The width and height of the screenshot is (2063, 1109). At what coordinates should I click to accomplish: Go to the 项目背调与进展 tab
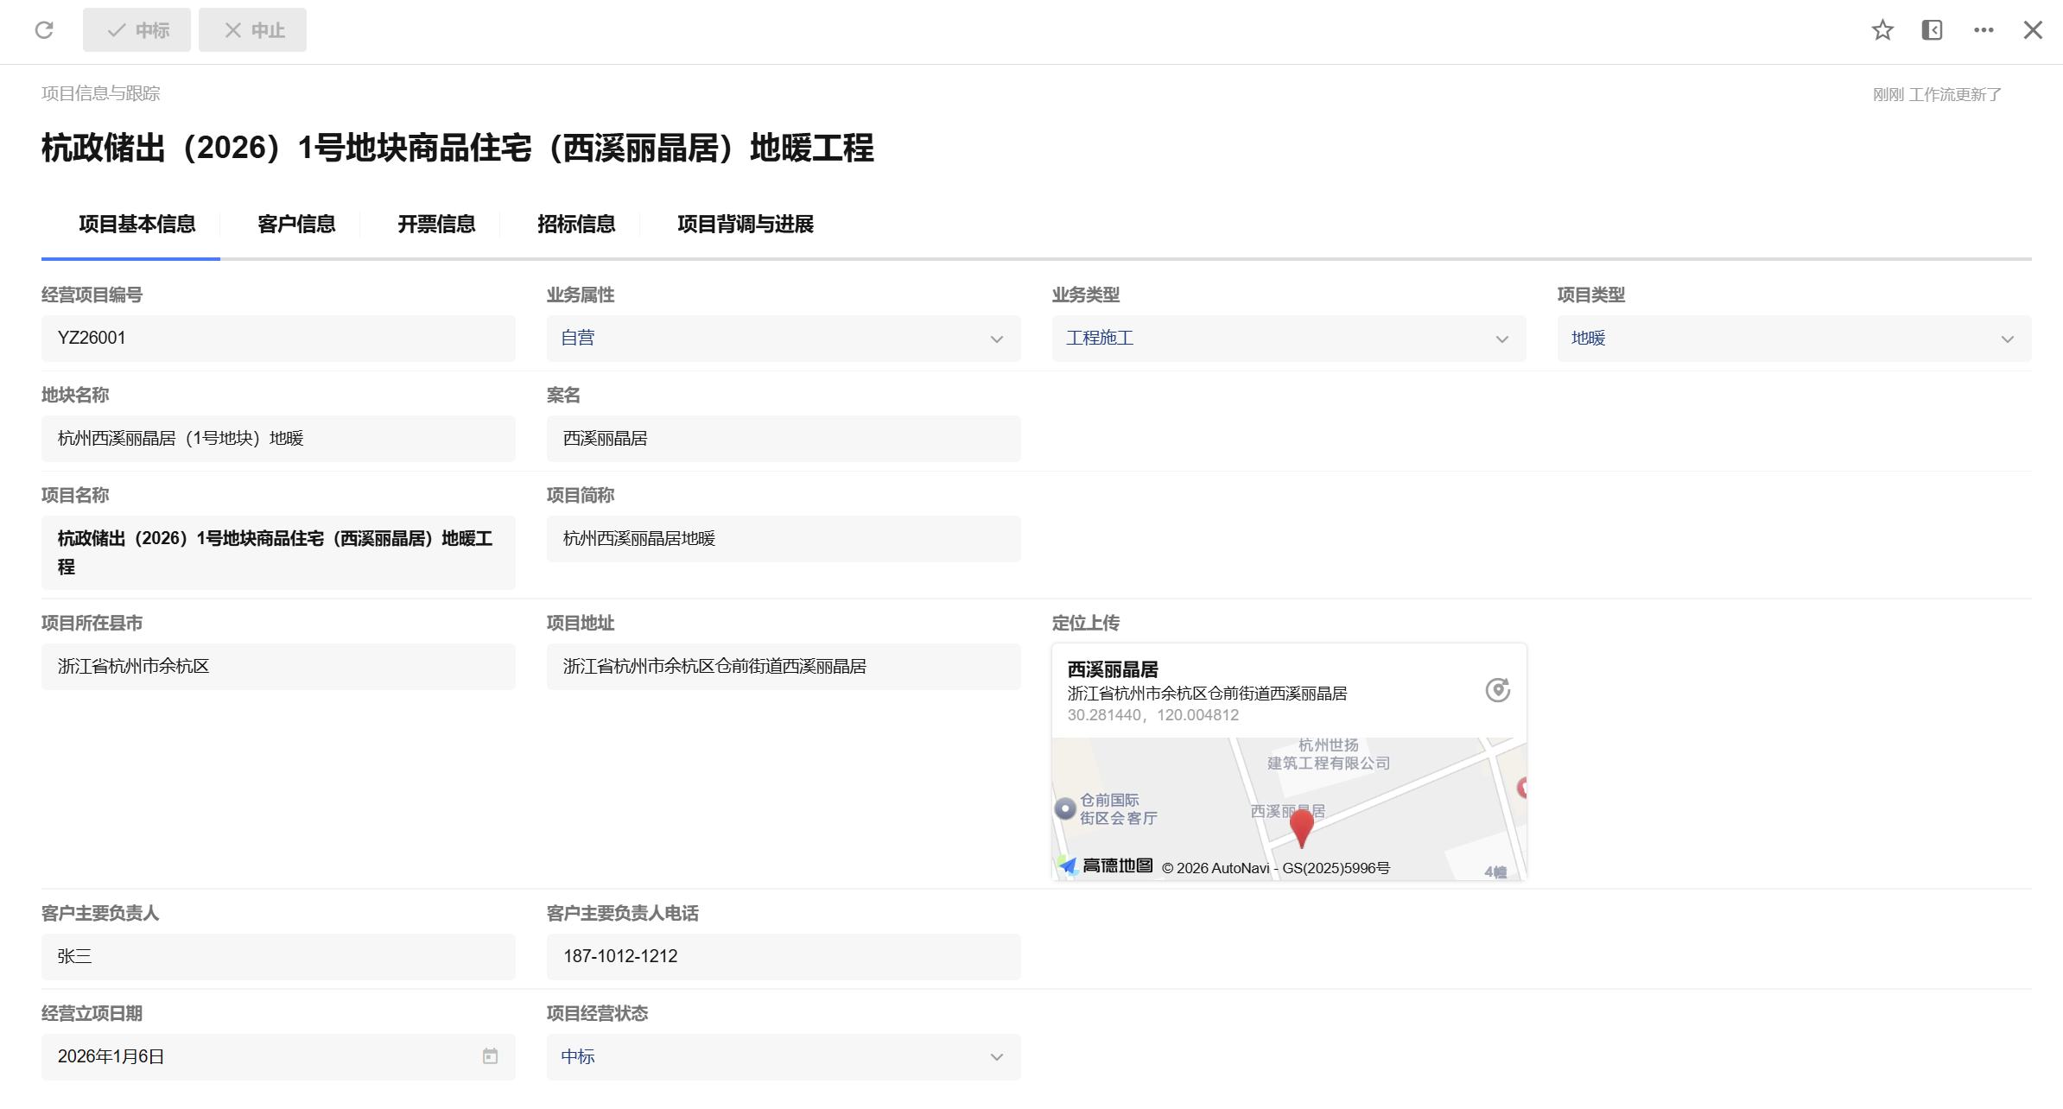pos(745,225)
